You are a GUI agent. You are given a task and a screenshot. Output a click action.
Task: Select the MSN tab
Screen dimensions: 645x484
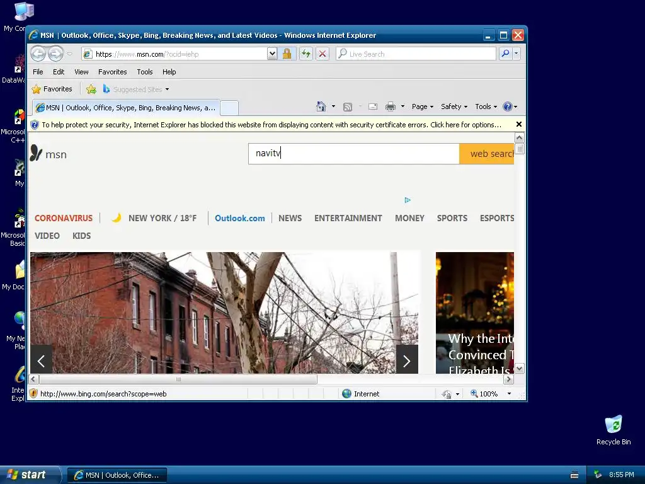(x=126, y=108)
